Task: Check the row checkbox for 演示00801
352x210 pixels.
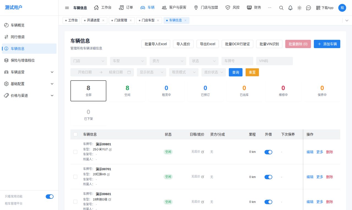Action: point(75,152)
